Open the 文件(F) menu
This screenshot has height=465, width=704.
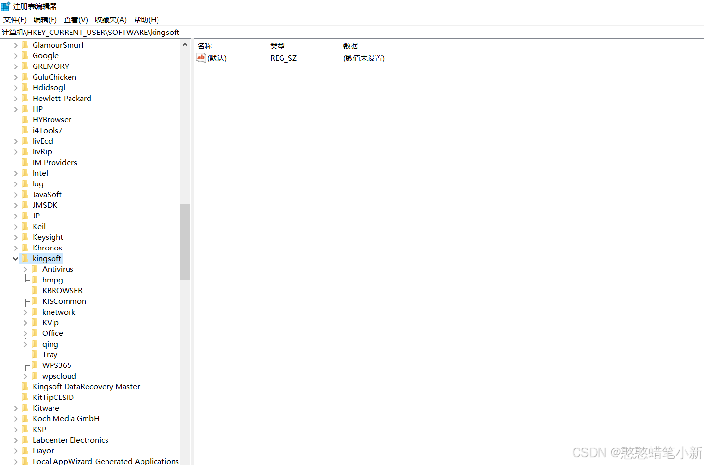(x=15, y=20)
